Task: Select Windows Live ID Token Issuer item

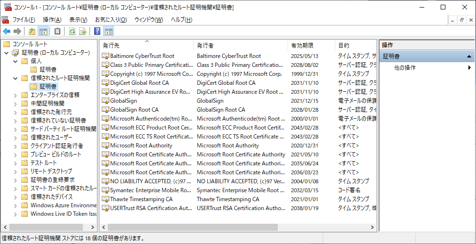Action: [64, 213]
